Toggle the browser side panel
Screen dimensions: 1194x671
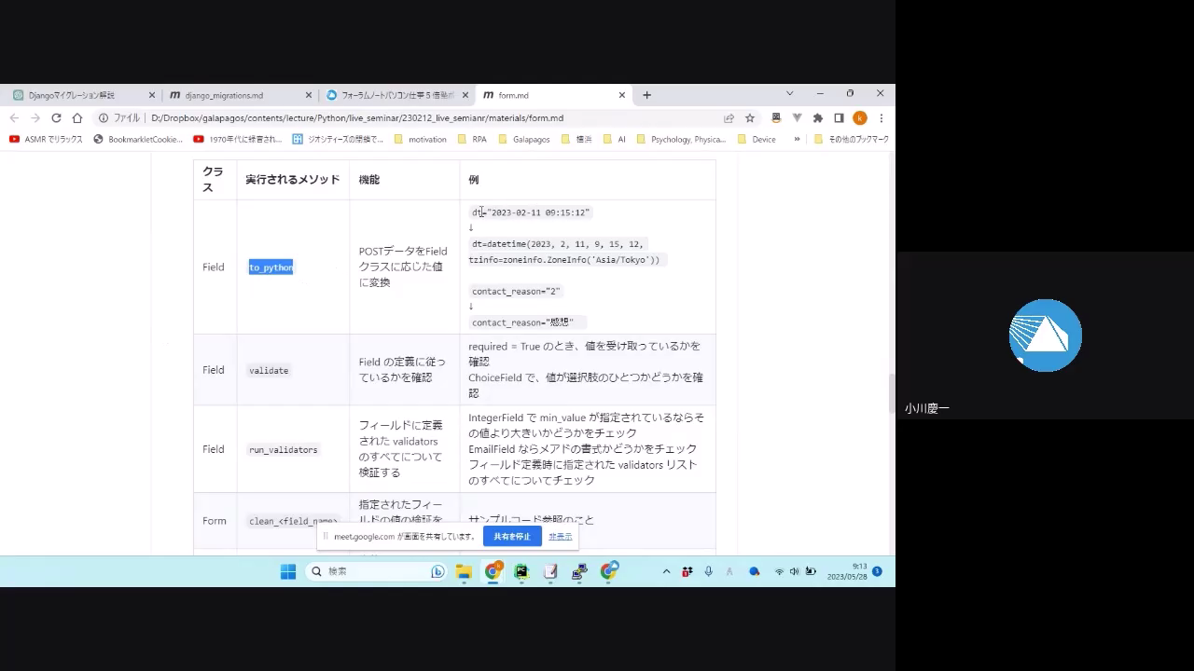(x=839, y=118)
